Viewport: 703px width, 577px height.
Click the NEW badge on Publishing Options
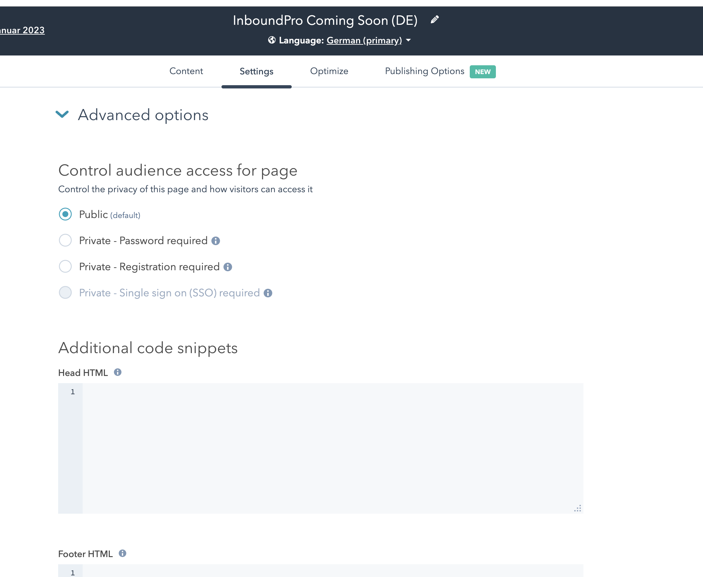click(x=482, y=71)
